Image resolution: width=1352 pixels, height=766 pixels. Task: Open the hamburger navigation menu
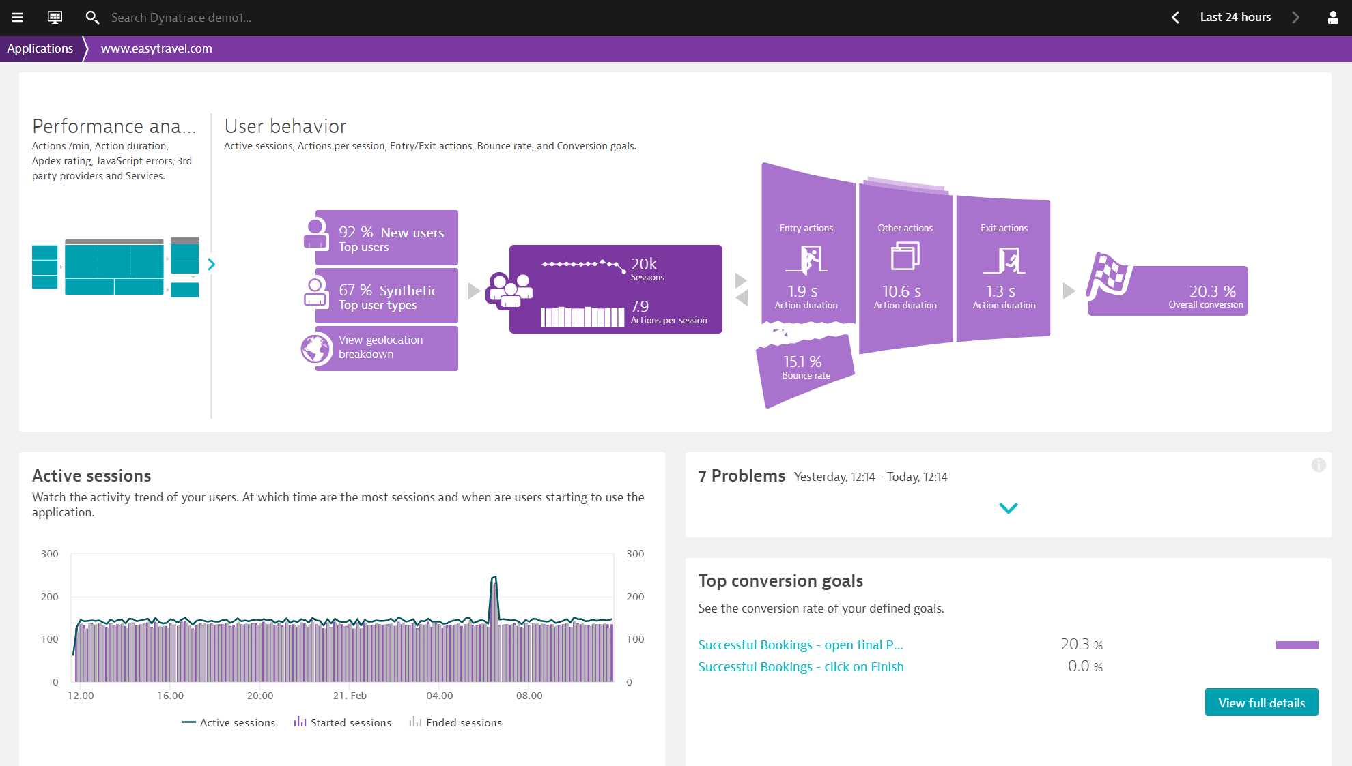point(18,18)
